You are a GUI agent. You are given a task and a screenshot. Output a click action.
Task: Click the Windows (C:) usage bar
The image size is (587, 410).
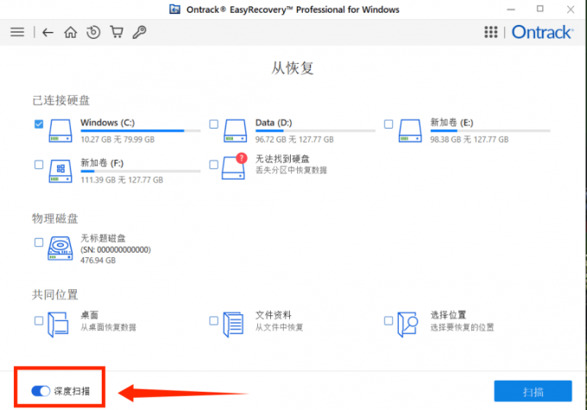[x=141, y=130]
